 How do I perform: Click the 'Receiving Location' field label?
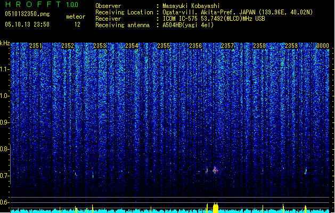tap(124, 12)
